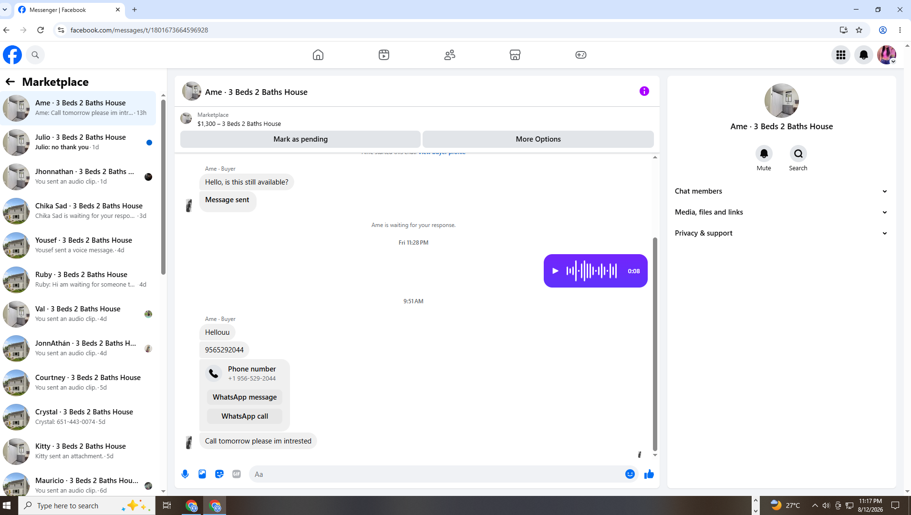Screen dimensions: 911x515
Task: Click the WhatsApp call button
Action: pos(245,416)
